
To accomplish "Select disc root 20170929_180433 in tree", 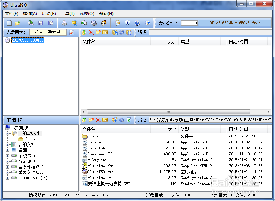I will point(28,40).
